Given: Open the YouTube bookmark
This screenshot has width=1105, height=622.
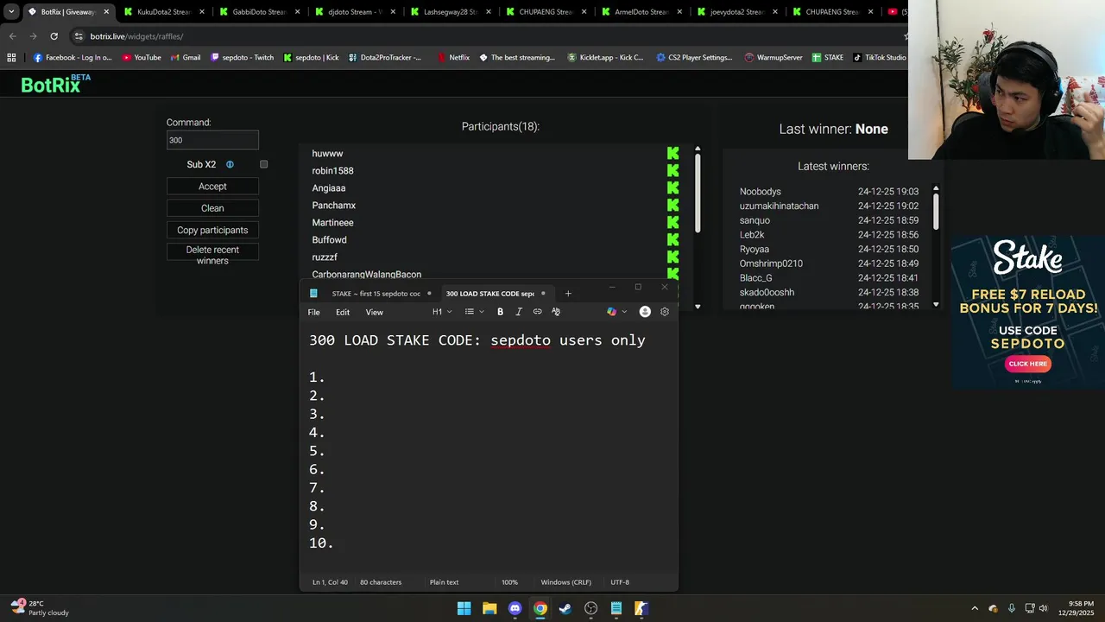Looking at the screenshot, I should point(142,58).
